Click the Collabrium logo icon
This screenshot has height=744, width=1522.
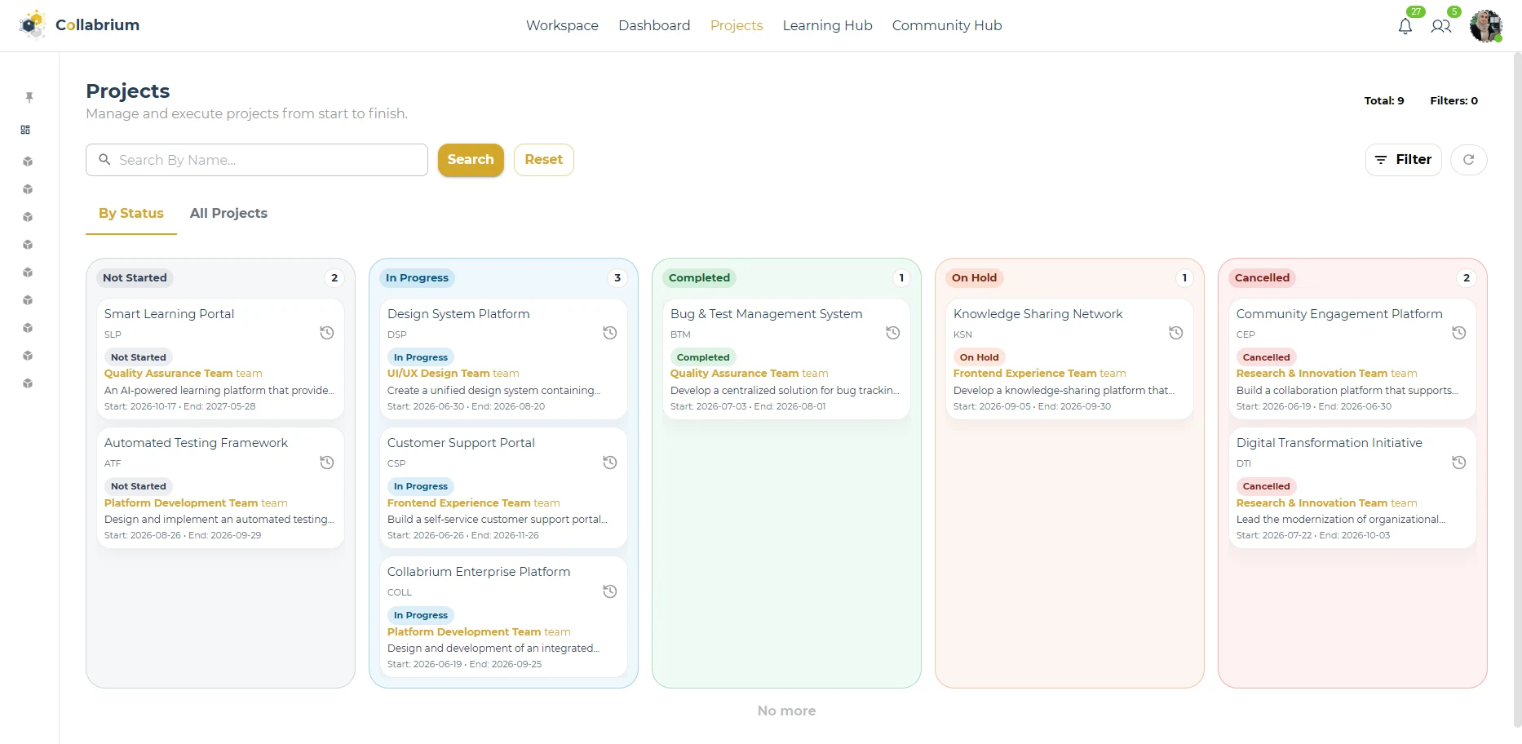tap(33, 24)
